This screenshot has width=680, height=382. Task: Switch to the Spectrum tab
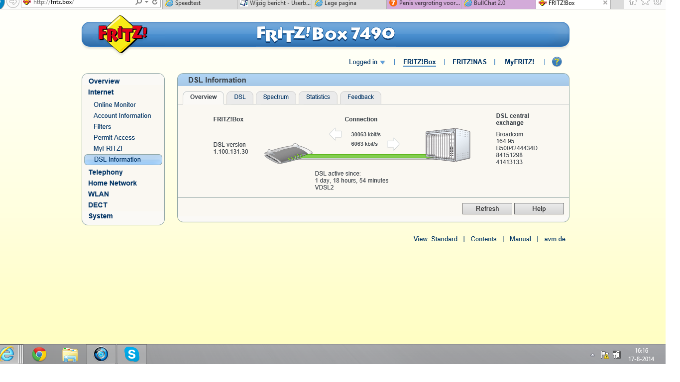click(x=276, y=97)
